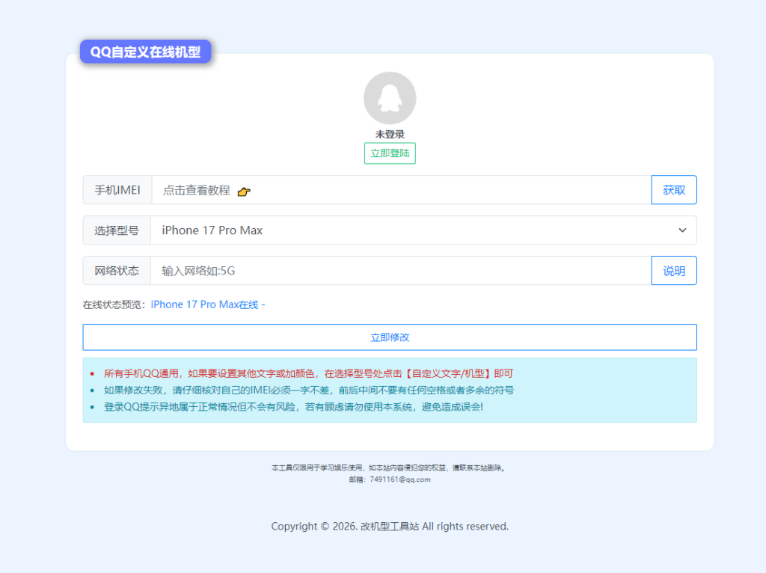Click the red tip about 自定义文字/机型
This screenshot has width=766, height=573.
pyautogui.click(x=308, y=374)
